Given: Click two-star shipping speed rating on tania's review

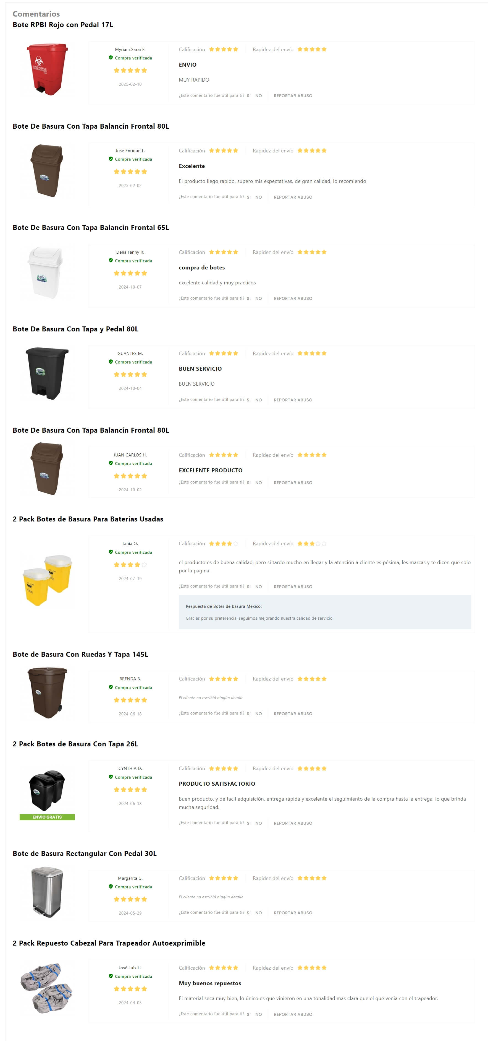Looking at the screenshot, I should coord(312,544).
